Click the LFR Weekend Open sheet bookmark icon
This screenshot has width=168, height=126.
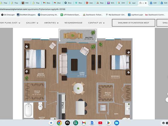62,15
